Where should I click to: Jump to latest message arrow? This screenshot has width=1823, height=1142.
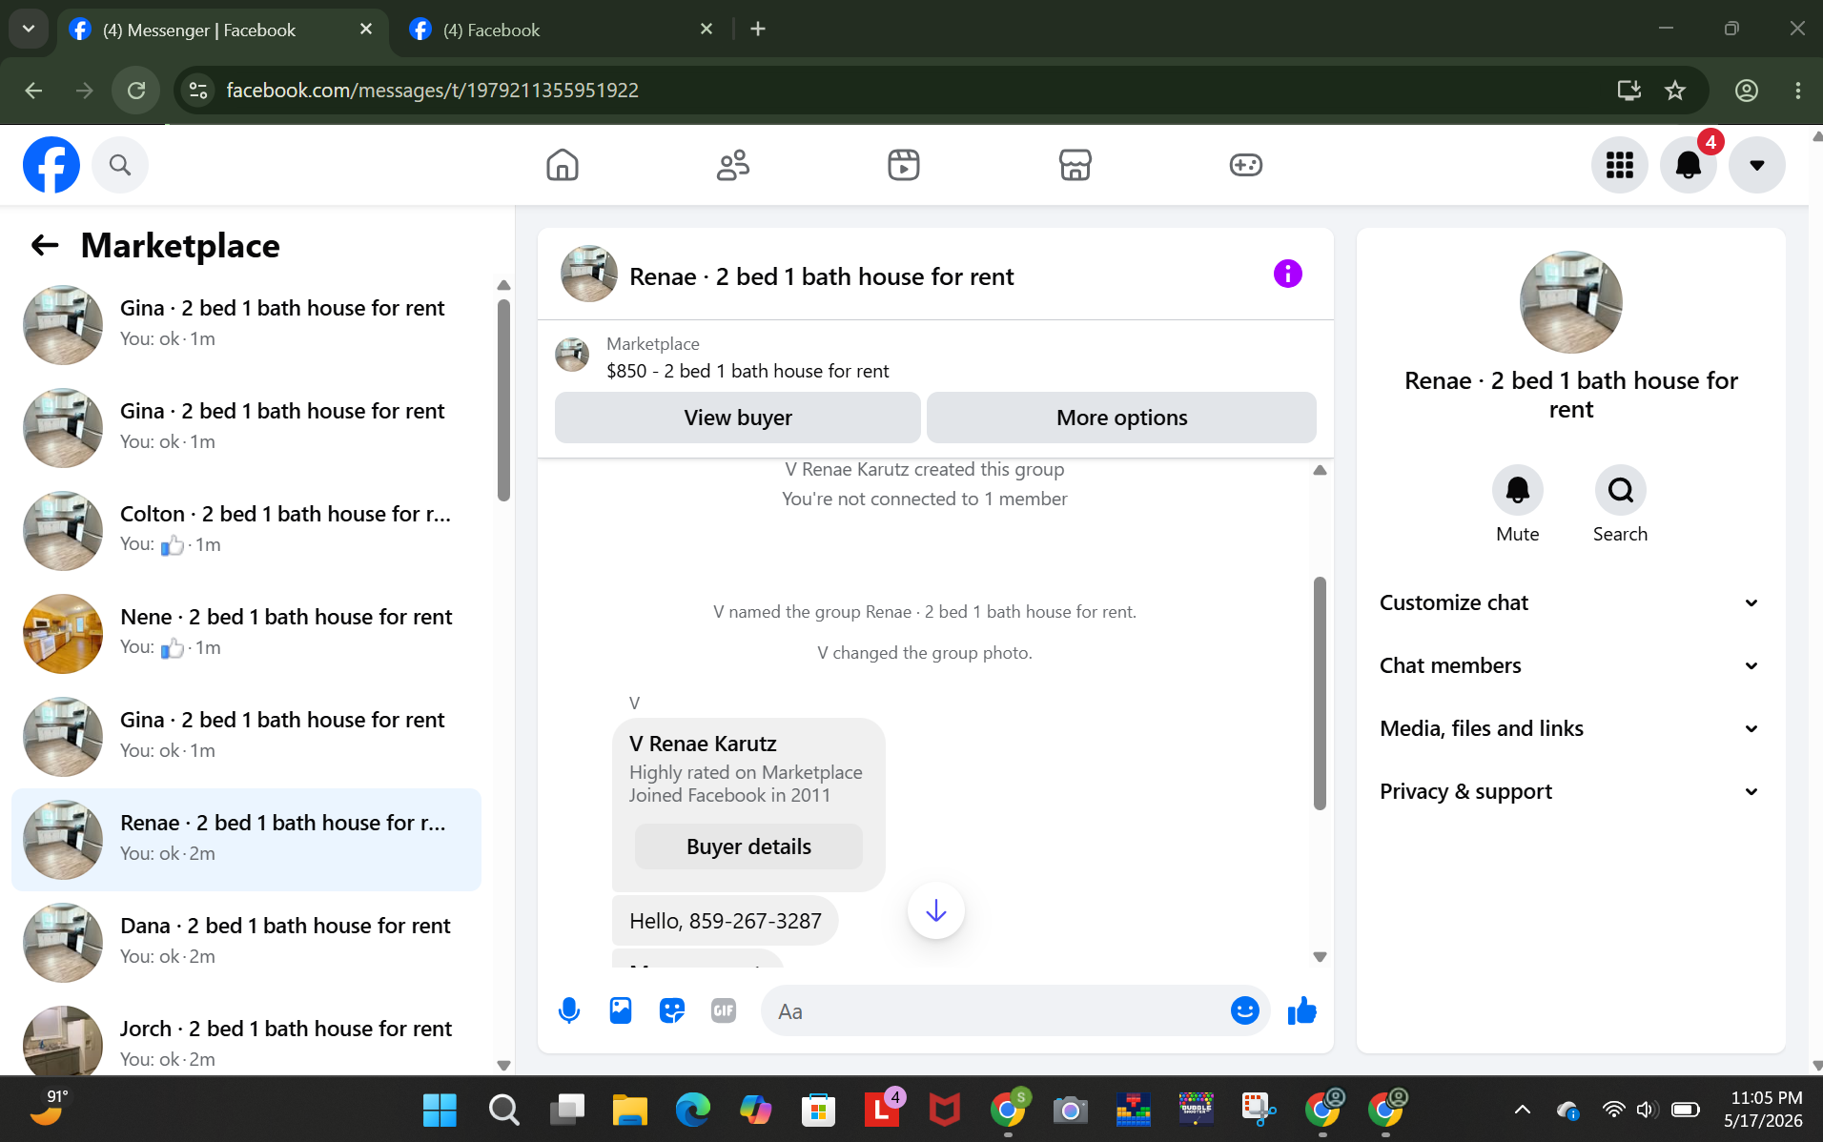[x=936, y=910]
